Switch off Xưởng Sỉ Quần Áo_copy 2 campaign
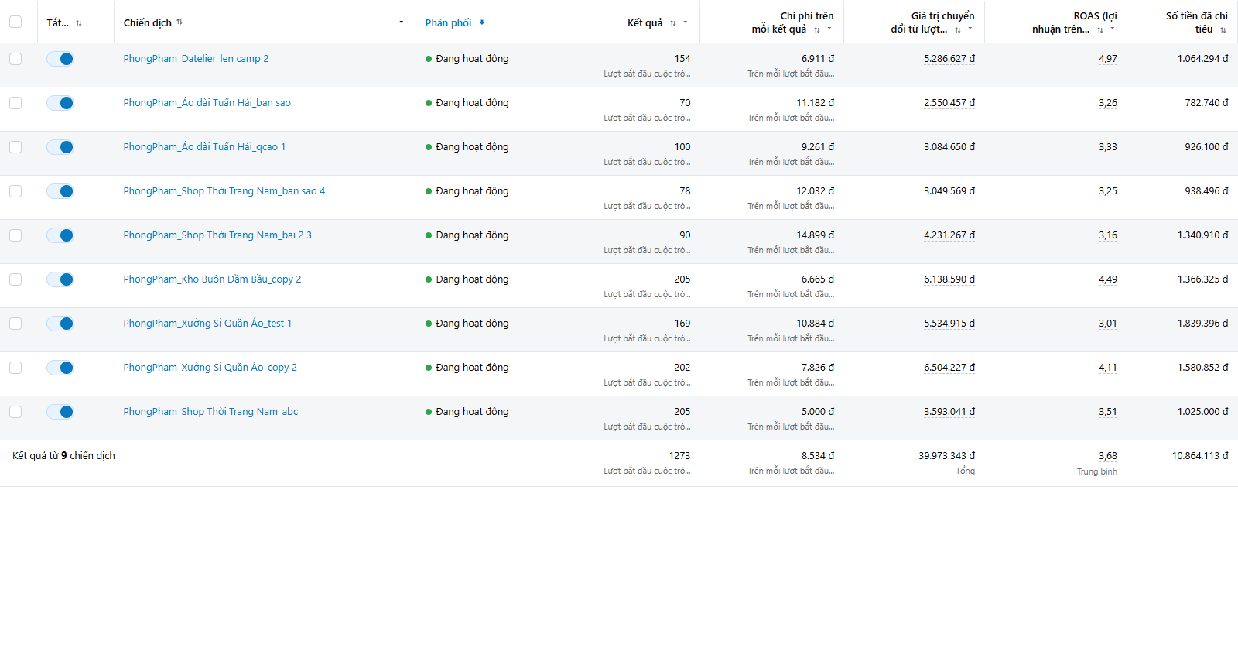 click(x=60, y=368)
